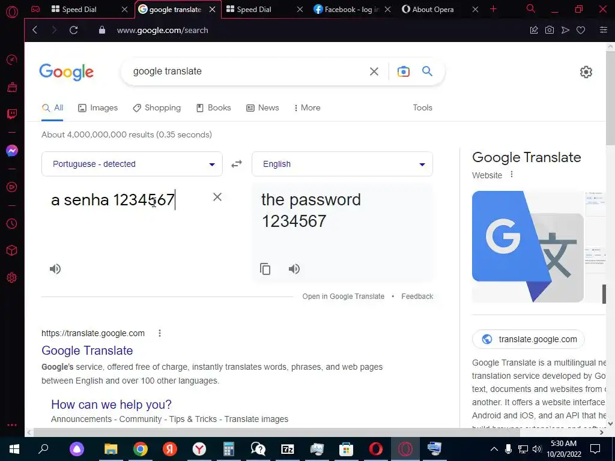Click Google Translate logo thumbnail

click(527, 247)
